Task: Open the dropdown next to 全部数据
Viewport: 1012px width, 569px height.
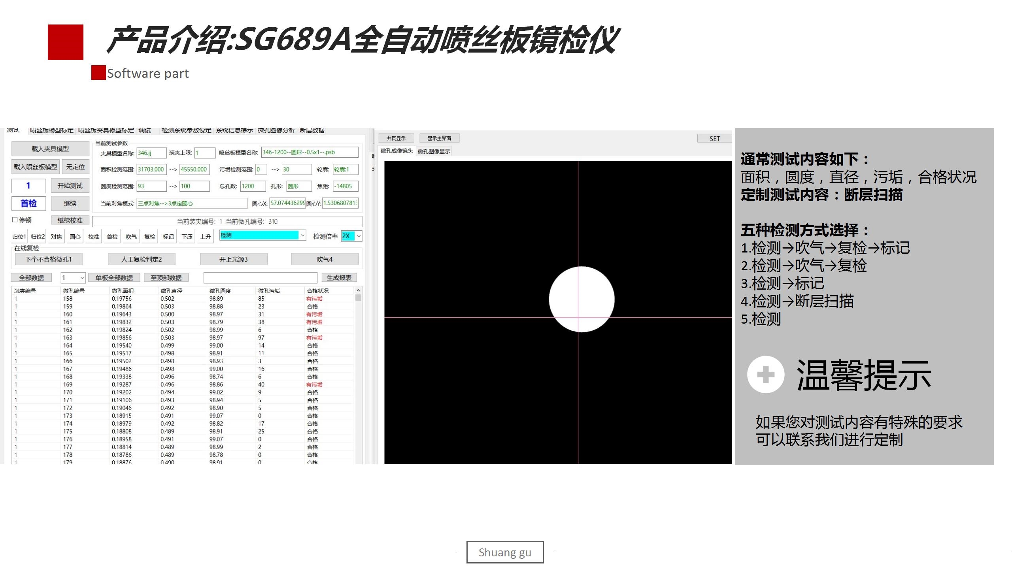Action: point(82,278)
